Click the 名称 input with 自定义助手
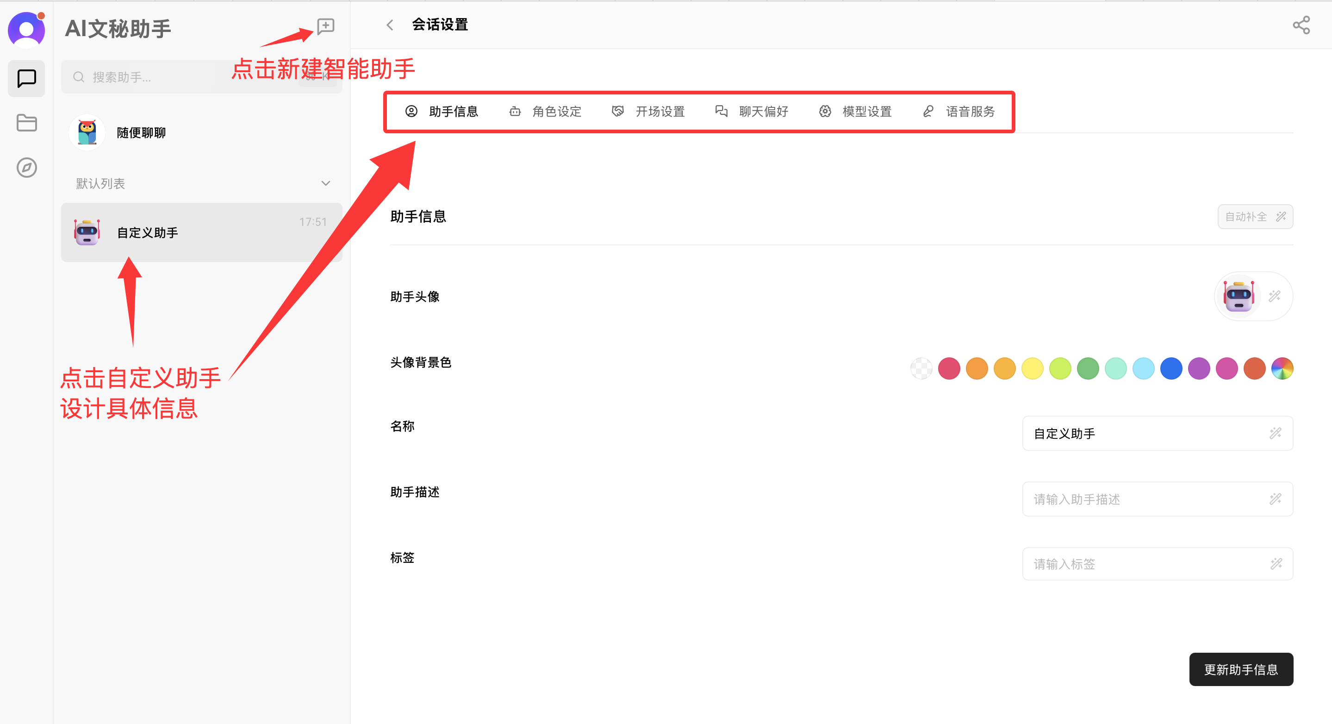The image size is (1332, 724). pyautogui.click(x=1158, y=433)
